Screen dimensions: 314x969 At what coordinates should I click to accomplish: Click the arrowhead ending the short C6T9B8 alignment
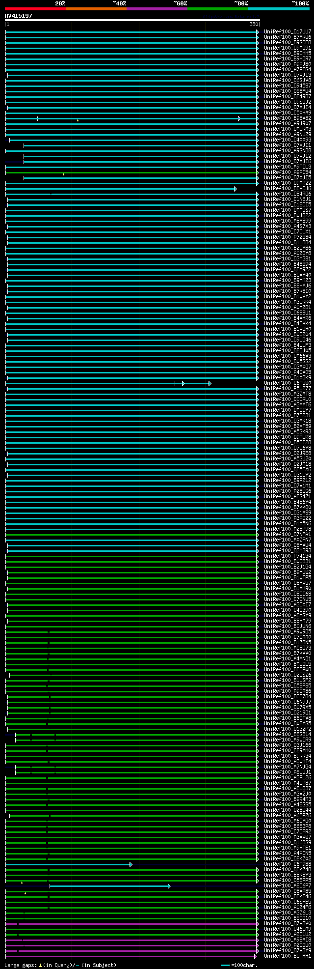[x=131, y=864]
